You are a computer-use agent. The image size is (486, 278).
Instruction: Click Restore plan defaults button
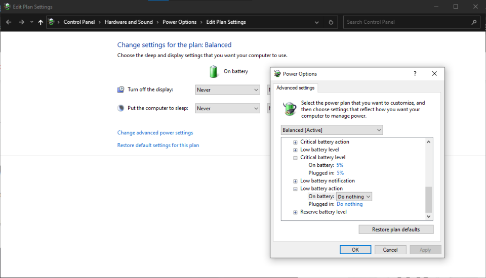(396, 229)
